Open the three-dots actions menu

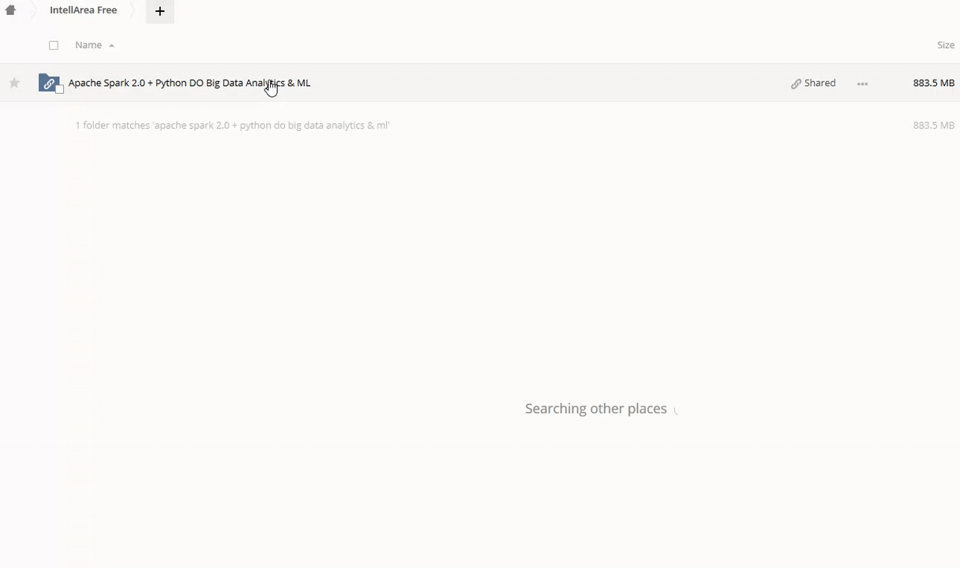point(862,84)
